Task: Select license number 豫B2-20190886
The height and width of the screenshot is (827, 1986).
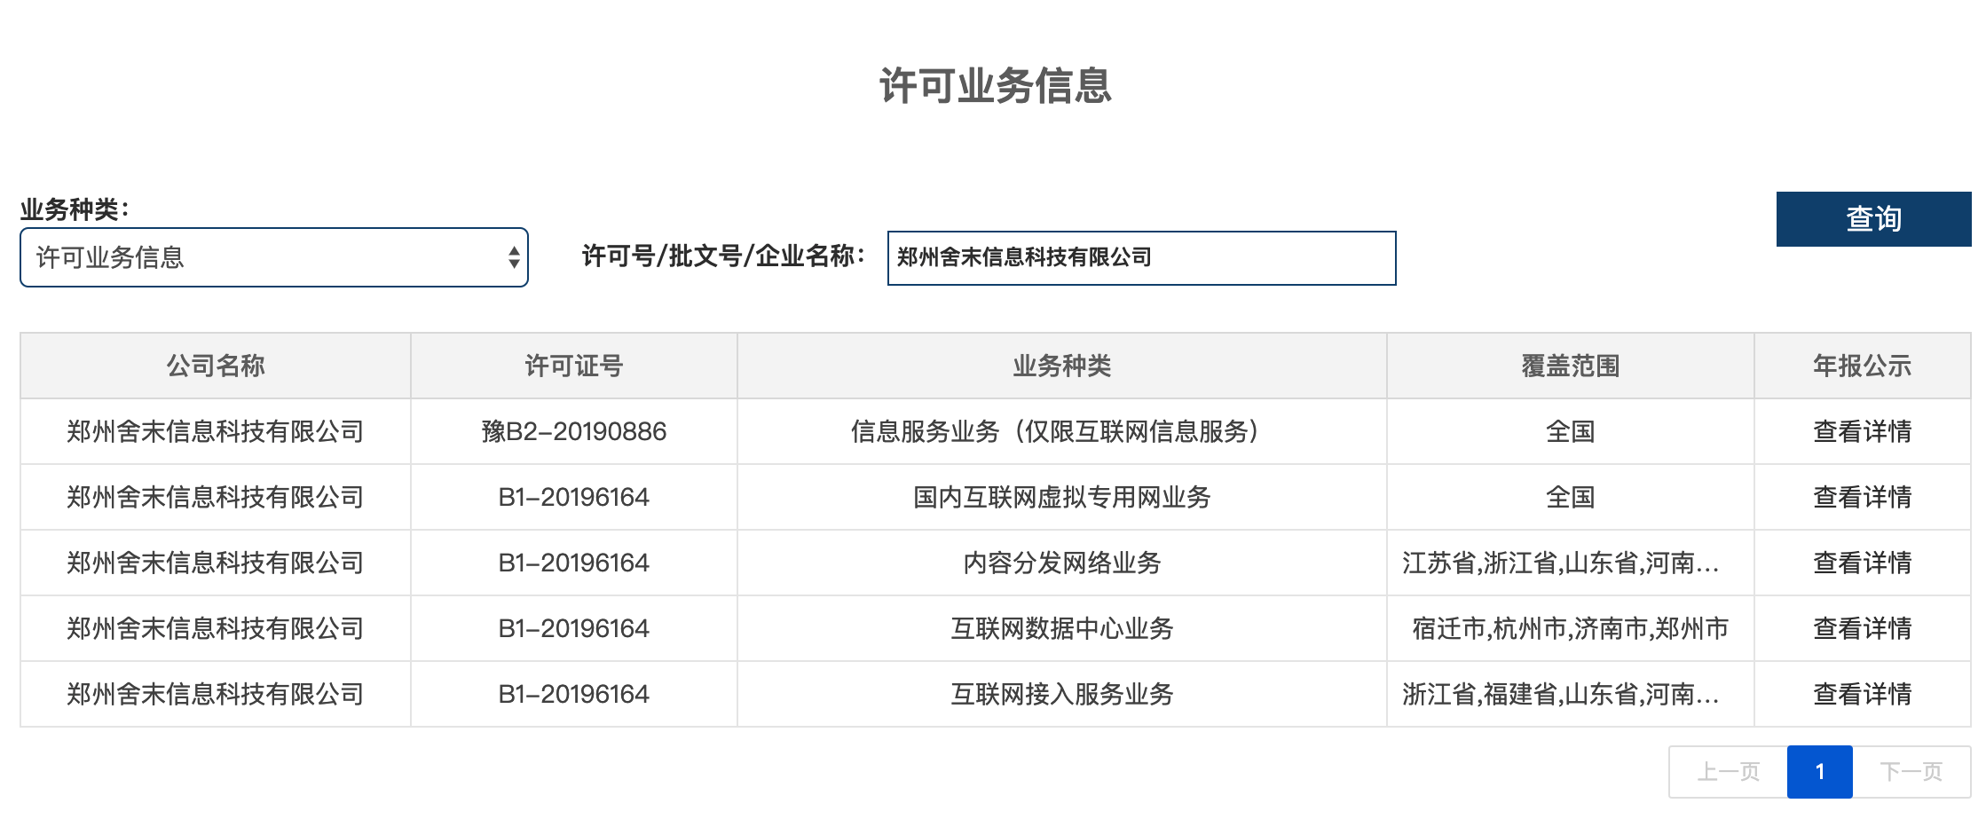Action: pos(574,431)
